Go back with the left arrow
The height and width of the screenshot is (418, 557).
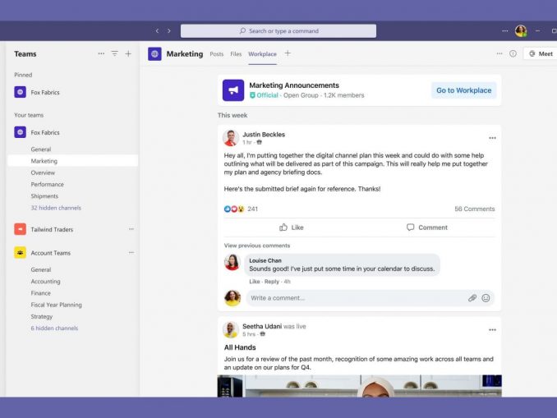coord(157,31)
